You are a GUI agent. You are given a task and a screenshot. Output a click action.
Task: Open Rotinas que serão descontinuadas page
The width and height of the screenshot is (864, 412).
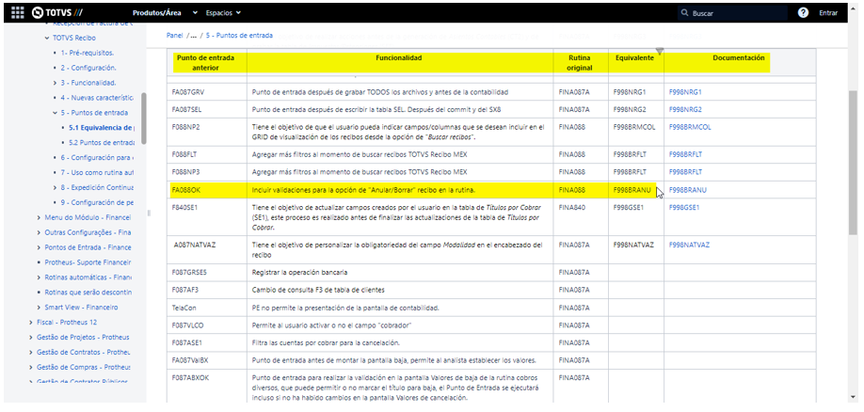coord(88,292)
